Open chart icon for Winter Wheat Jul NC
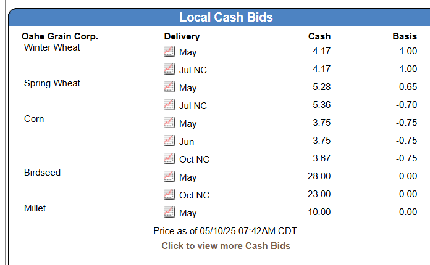 tap(169, 70)
